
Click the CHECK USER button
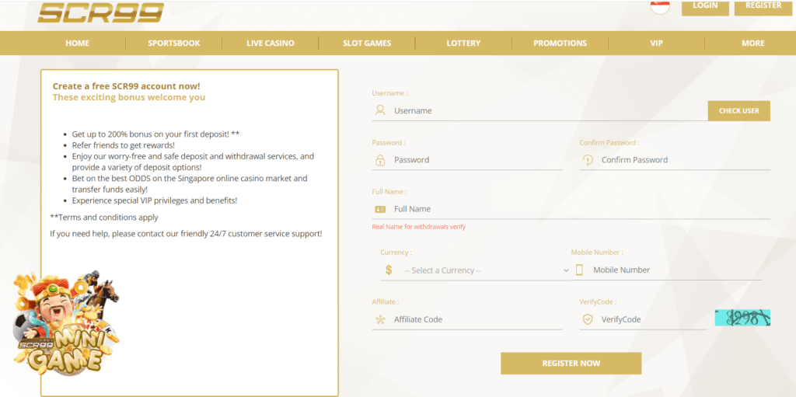click(738, 110)
